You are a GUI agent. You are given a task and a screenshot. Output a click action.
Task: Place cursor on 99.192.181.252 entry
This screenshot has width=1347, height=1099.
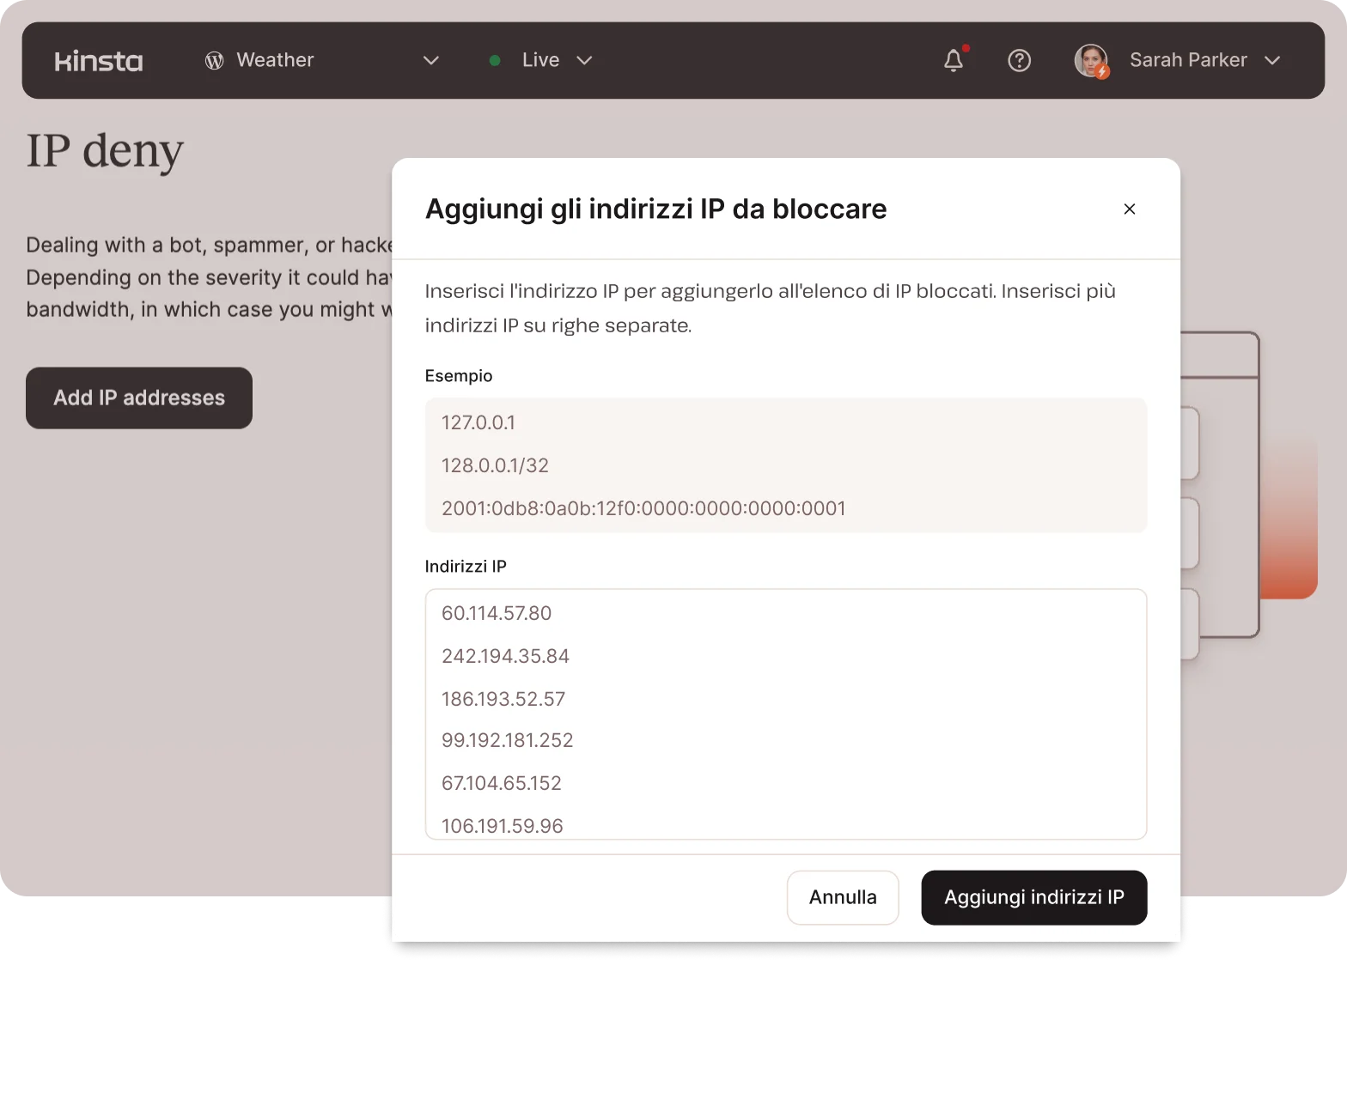[507, 740]
